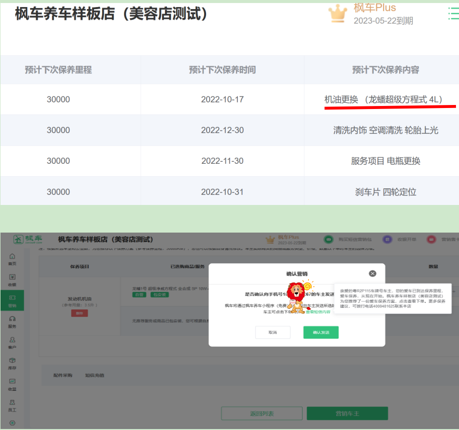Open the 库存 inventory box icon
This screenshot has width=459, height=430.
point(12,364)
